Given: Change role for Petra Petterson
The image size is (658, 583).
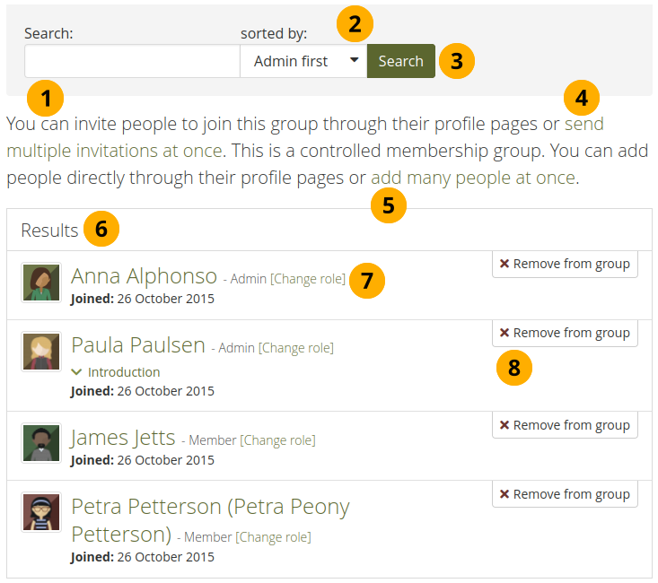Looking at the screenshot, I should [273, 537].
